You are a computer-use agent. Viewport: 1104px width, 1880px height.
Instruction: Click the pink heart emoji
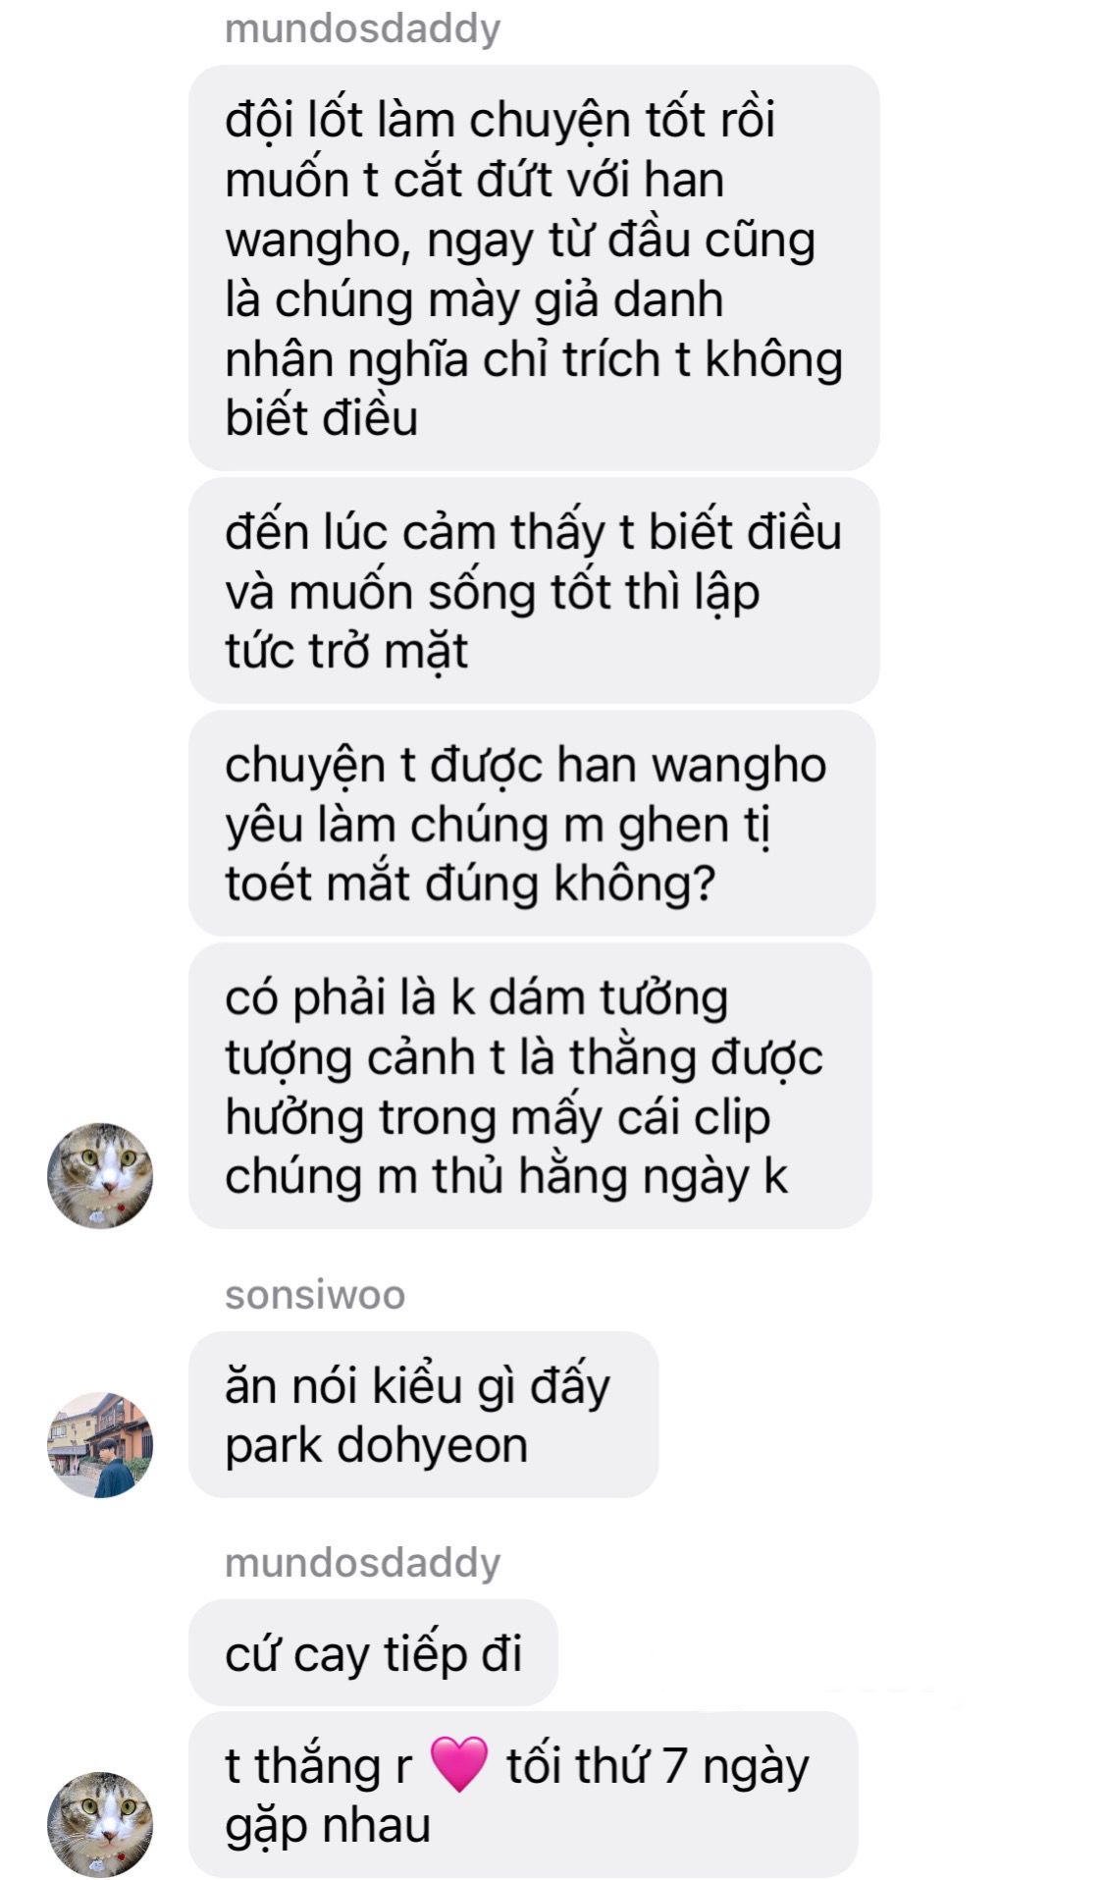[459, 1764]
